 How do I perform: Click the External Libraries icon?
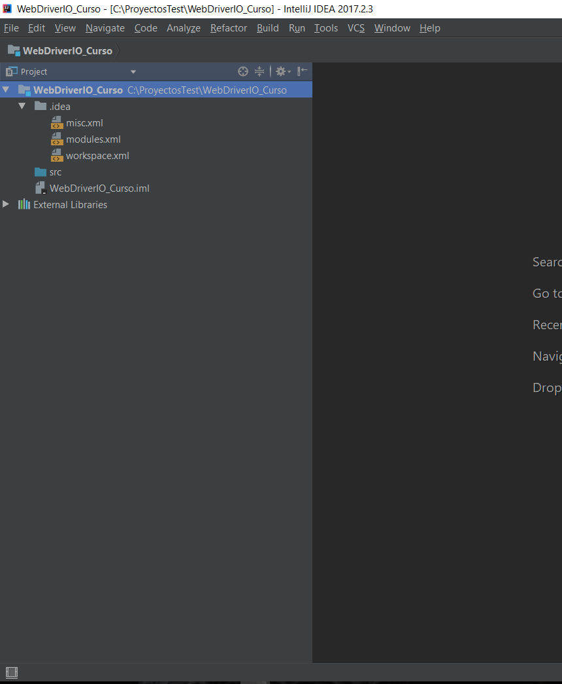point(24,204)
